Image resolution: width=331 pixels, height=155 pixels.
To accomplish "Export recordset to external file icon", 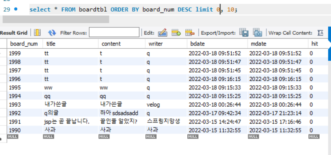I will [x=243, y=33].
